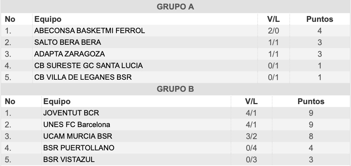Click Puntos column header in Grupo A
Image resolution: width=351 pixels, height=166 pixels.
tap(320, 19)
